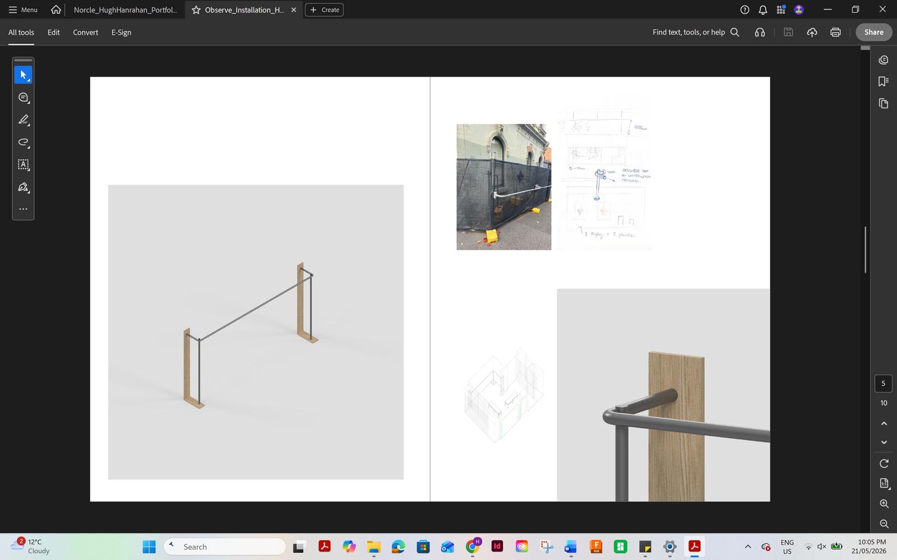Screen dimensions: 897x560
Task: Show more tools via three-dot button
Action: [x=23, y=209]
